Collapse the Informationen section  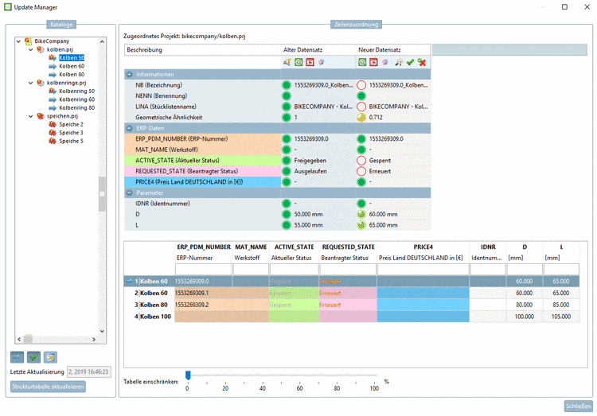click(x=130, y=74)
